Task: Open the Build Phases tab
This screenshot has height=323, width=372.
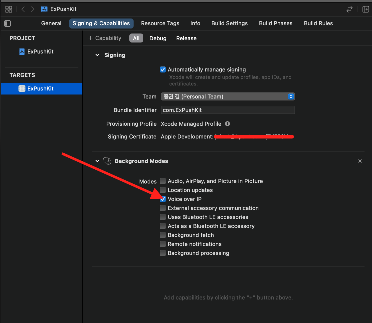Action: 276,23
